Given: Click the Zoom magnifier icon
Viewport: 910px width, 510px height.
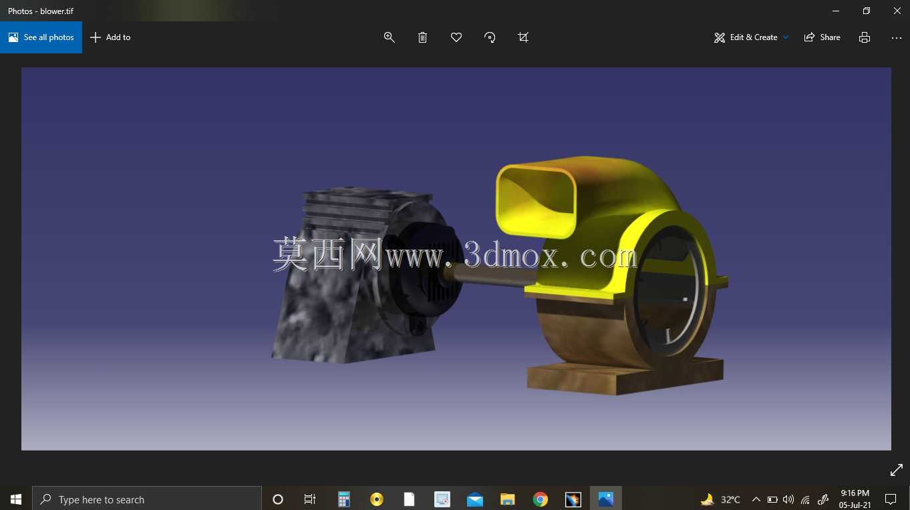Looking at the screenshot, I should 390,37.
